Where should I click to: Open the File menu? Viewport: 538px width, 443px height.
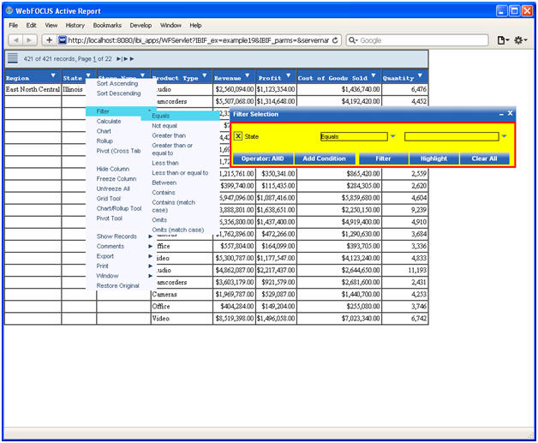14,25
